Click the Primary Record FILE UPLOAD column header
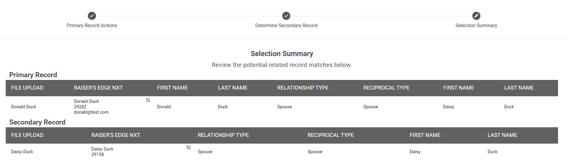This screenshot has height=168, width=571. [x=27, y=88]
